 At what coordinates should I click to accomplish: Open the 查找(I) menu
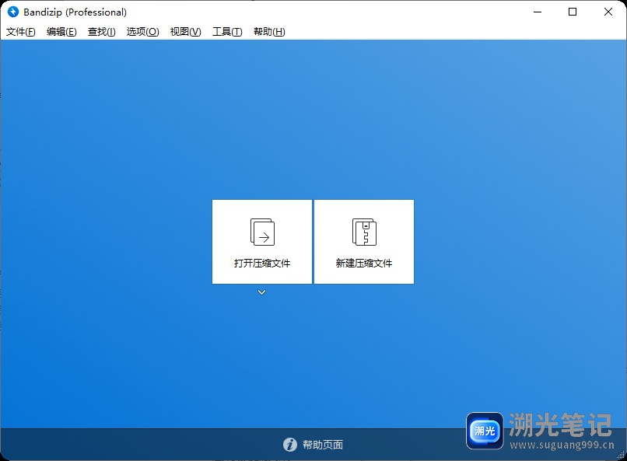tap(102, 32)
